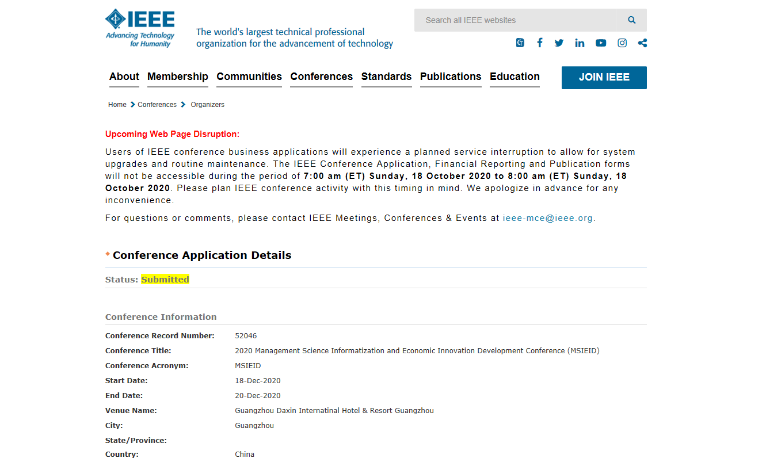This screenshot has height=466, width=766.
Task: Click the JOIN IEEE button
Action: pyautogui.click(x=604, y=78)
